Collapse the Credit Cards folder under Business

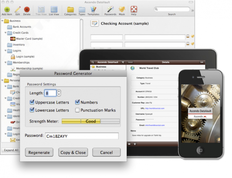(5, 33)
